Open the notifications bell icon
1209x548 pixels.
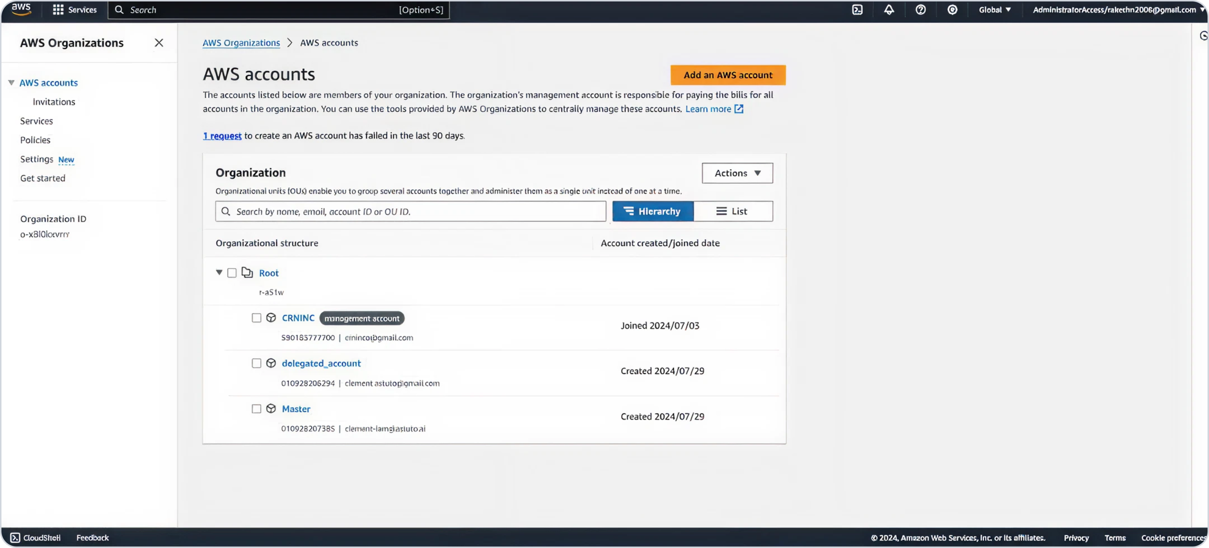888,10
